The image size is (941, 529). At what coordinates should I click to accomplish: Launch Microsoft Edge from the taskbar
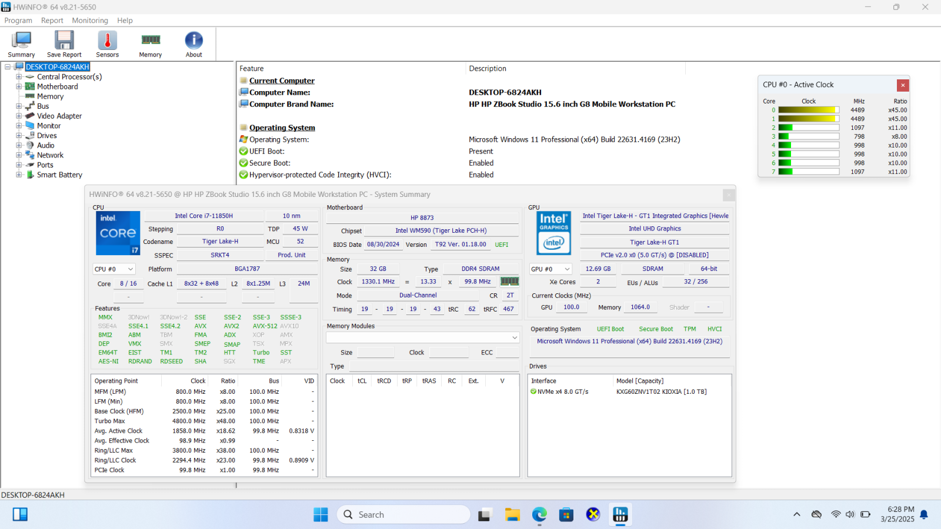[539, 515]
